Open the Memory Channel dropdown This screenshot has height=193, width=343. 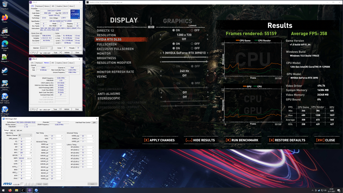point(25,135)
